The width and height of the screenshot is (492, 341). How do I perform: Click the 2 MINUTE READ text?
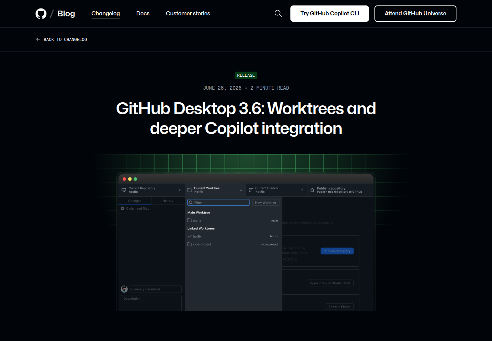[x=270, y=88]
